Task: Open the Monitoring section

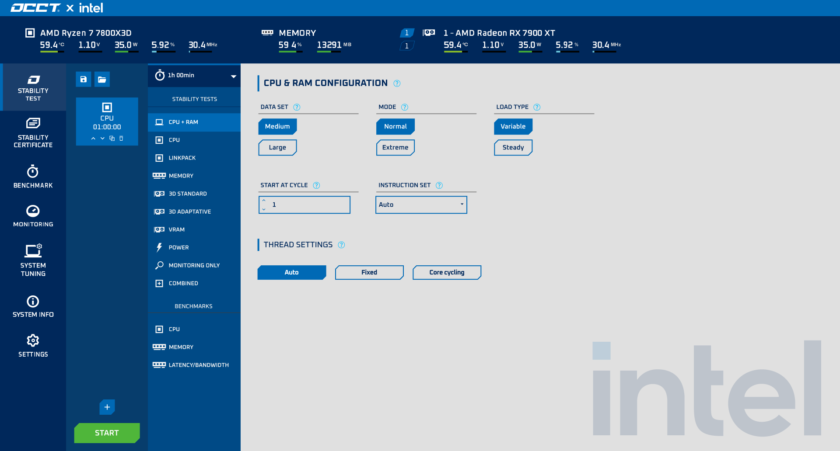Action: tap(33, 216)
